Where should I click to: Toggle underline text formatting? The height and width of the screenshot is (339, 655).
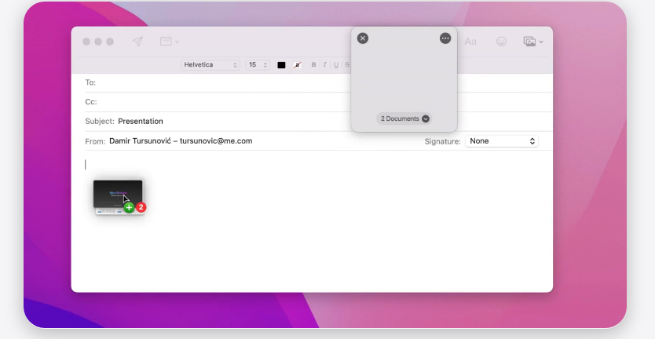click(336, 64)
